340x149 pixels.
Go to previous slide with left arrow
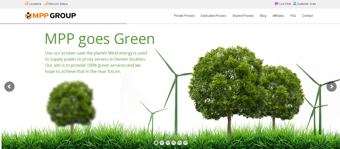click(9, 87)
